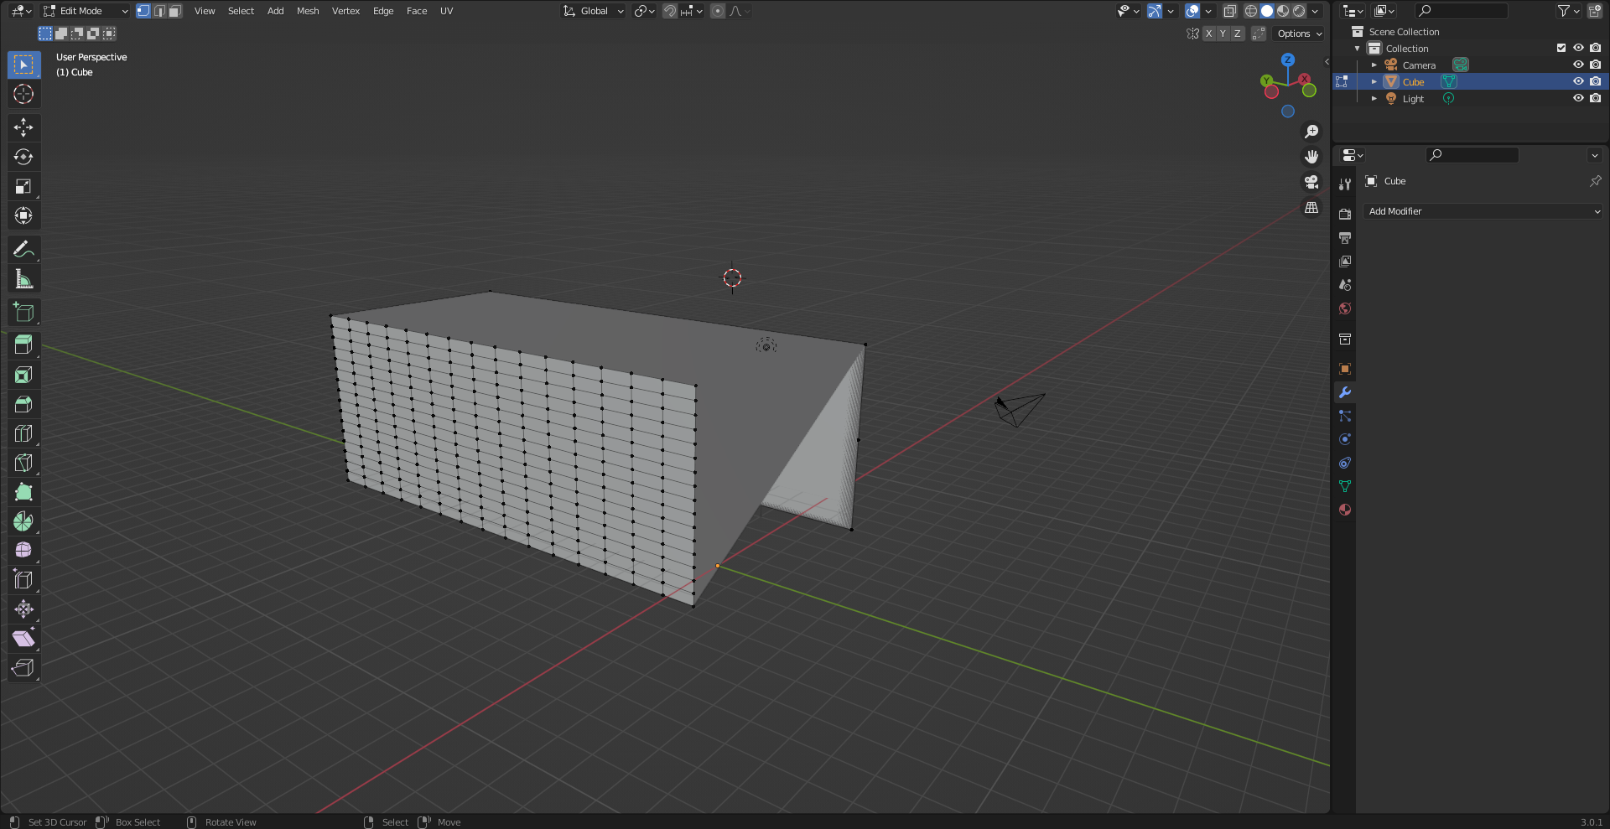This screenshot has height=829, width=1610.
Task: Activate the Loop Cut tool
Action: pos(23,433)
